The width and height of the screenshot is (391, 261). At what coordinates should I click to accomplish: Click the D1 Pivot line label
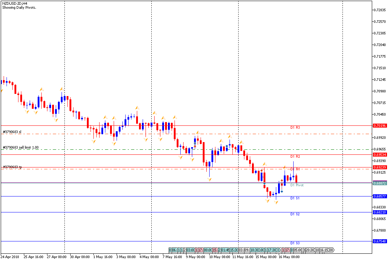[x=297, y=185]
